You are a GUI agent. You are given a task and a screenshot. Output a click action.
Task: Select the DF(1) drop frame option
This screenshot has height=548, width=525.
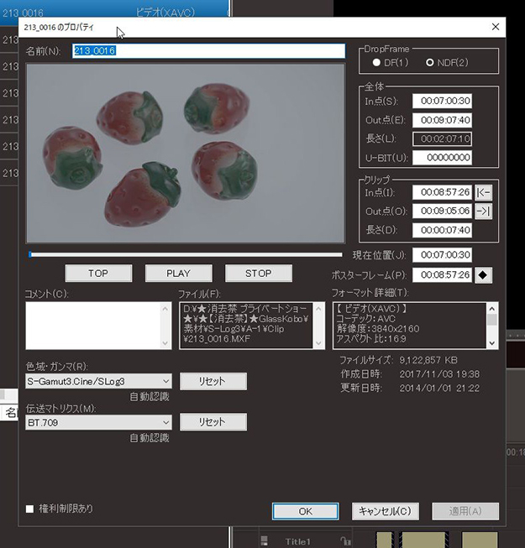[376, 63]
